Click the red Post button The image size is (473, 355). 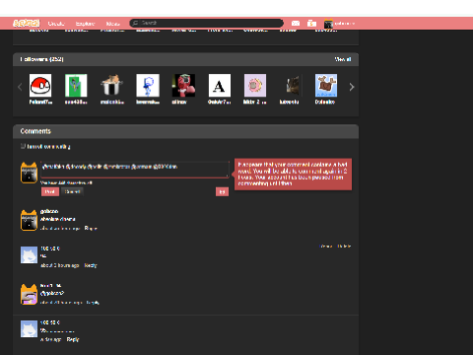[x=50, y=191]
